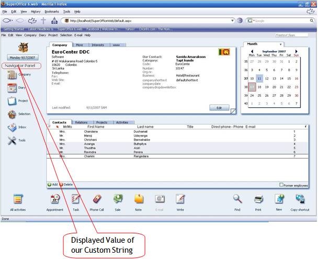Go to previous month in calendar
318x259 pixels.
252,51
